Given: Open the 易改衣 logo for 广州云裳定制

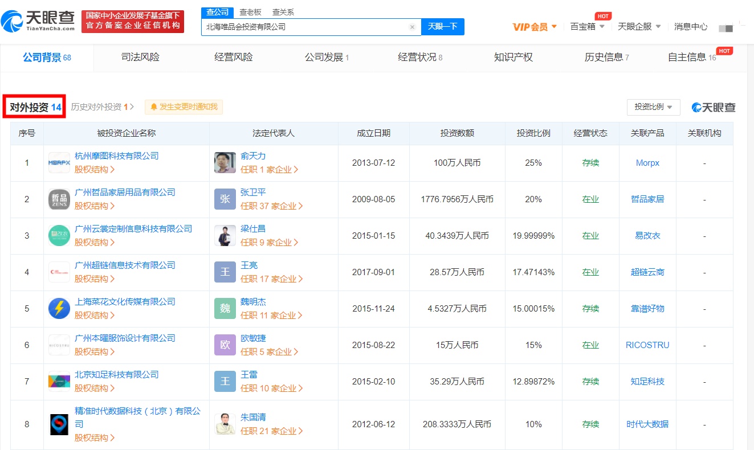Looking at the screenshot, I should [59, 236].
